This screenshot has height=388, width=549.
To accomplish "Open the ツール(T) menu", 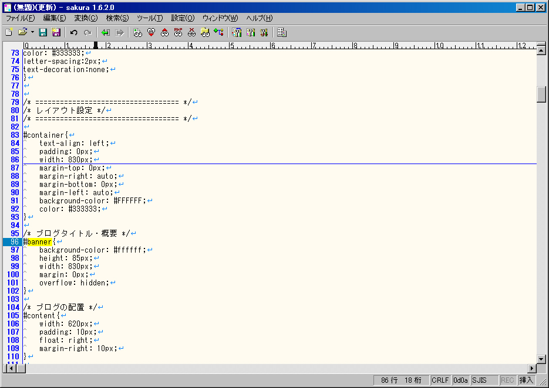I will click(x=150, y=18).
